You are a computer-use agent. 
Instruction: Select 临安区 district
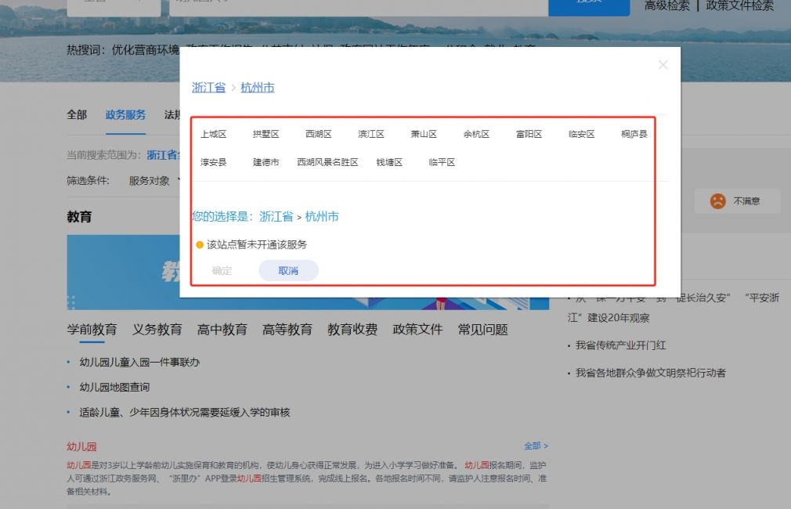click(581, 134)
